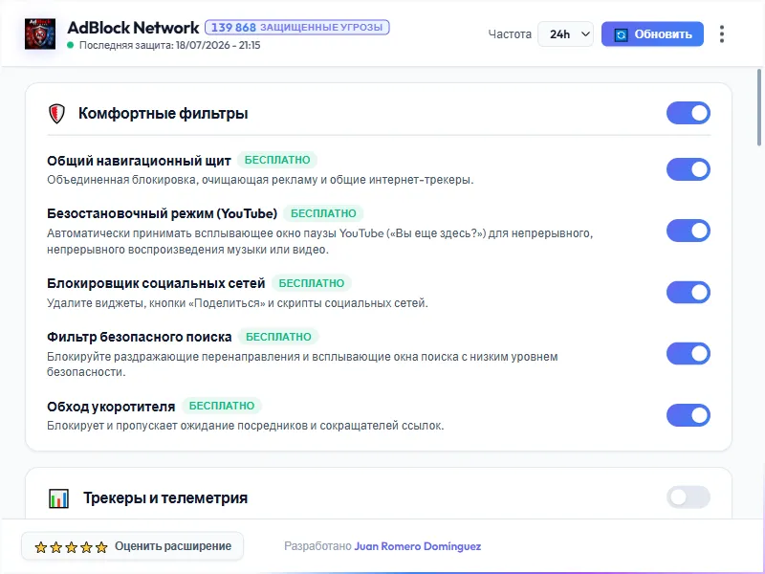Click БЕСПЛАТНО badge next to Блокировщик социальных сетей
The width and height of the screenshot is (765, 574).
312,283
